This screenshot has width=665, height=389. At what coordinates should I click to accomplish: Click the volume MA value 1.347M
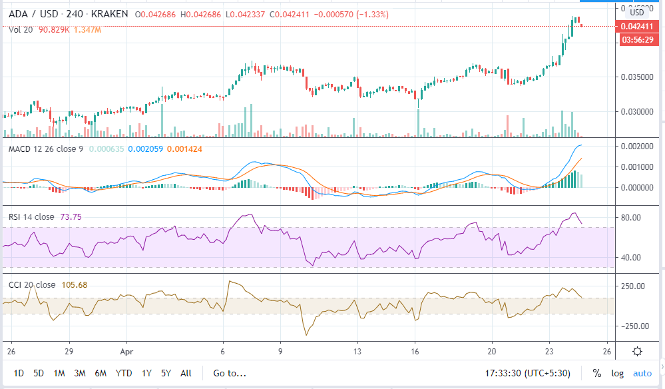tap(87, 30)
